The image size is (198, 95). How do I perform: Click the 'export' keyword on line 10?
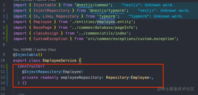(20, 60)
